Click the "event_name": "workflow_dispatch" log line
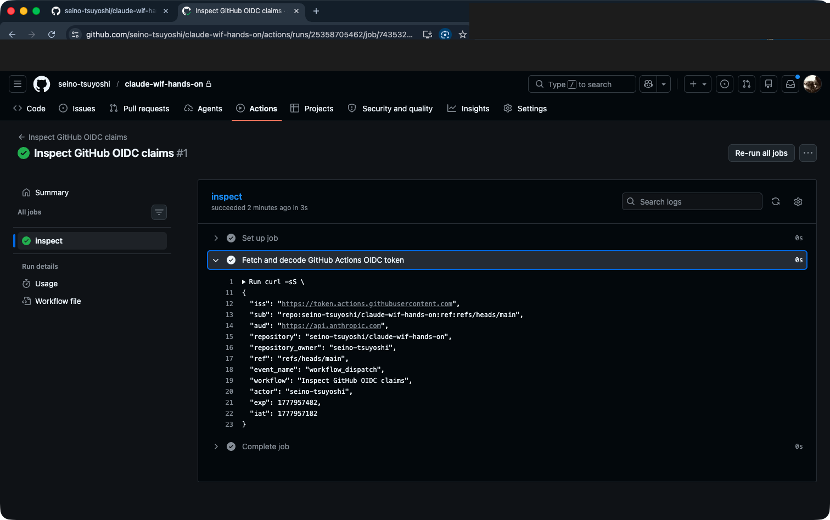The image size is (830, 520). point(317,370)
